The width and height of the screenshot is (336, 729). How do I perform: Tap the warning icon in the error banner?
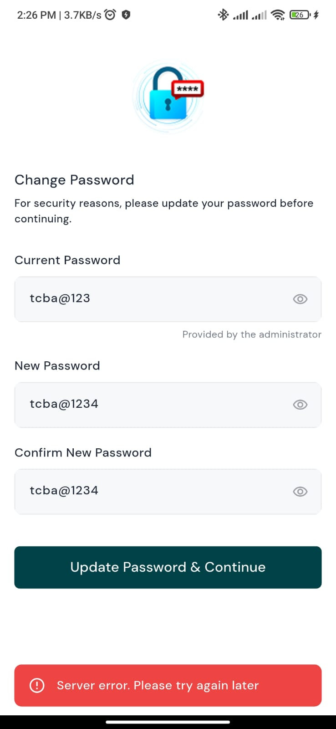point(37,685)
